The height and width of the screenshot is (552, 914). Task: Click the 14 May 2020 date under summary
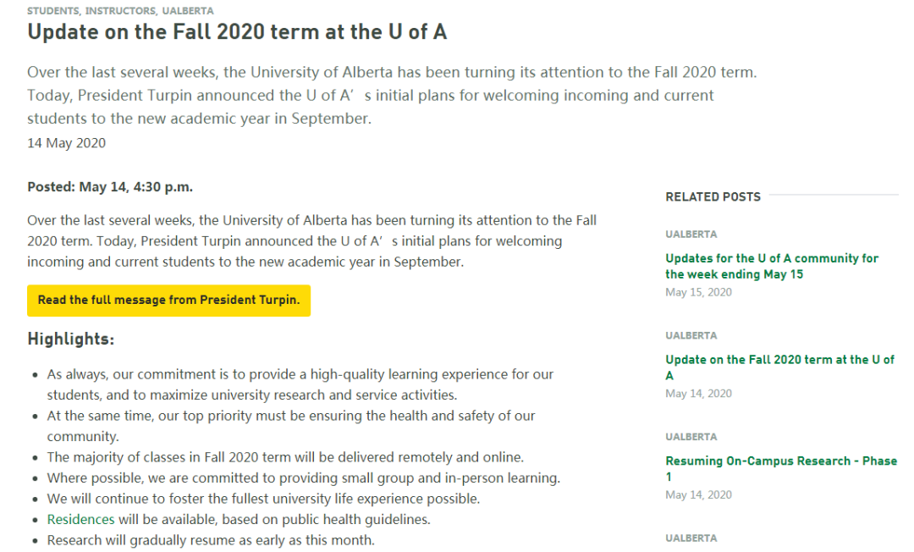tap(67, 143)
